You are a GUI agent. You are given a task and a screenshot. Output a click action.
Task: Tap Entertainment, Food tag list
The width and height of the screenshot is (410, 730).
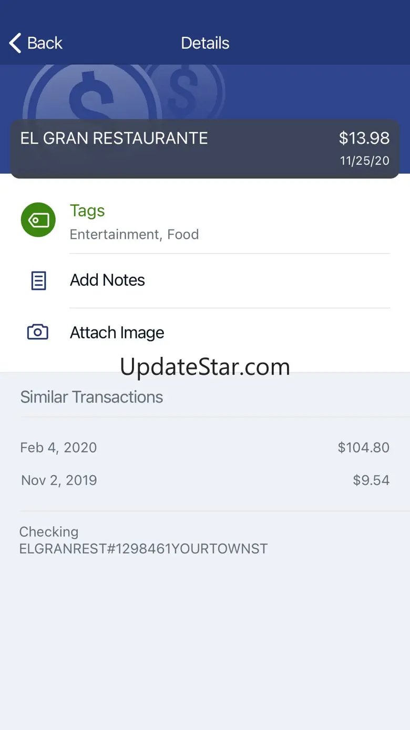pyautogui.click(x=134, y=234)
